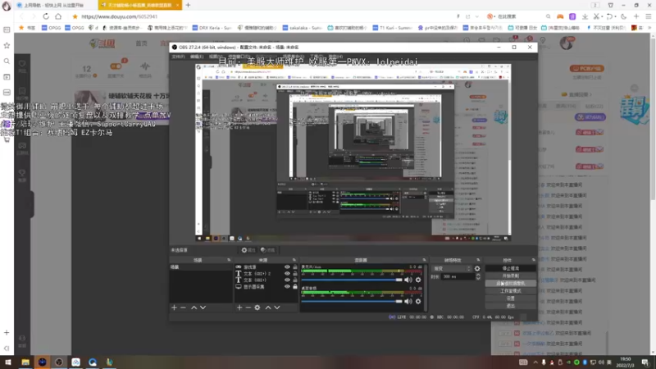Open browser downloads icon in toolbar
656x369 pixels.
585,16
